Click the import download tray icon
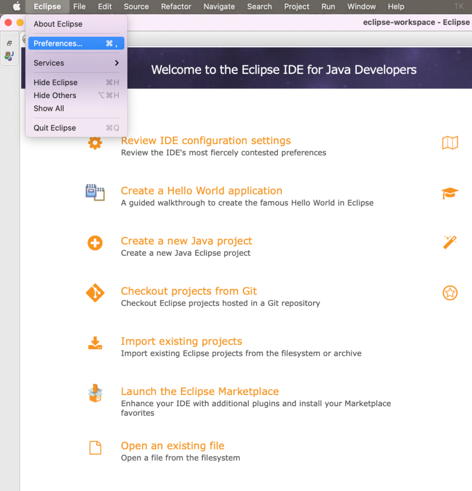Viewport: 472px width, 491px height. point(95,343)
